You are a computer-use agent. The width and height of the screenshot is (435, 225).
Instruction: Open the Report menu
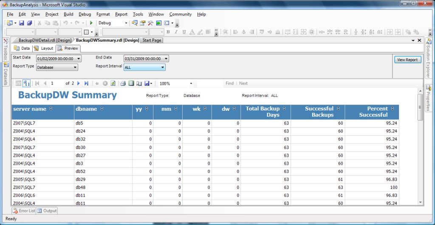coord(121,14)
